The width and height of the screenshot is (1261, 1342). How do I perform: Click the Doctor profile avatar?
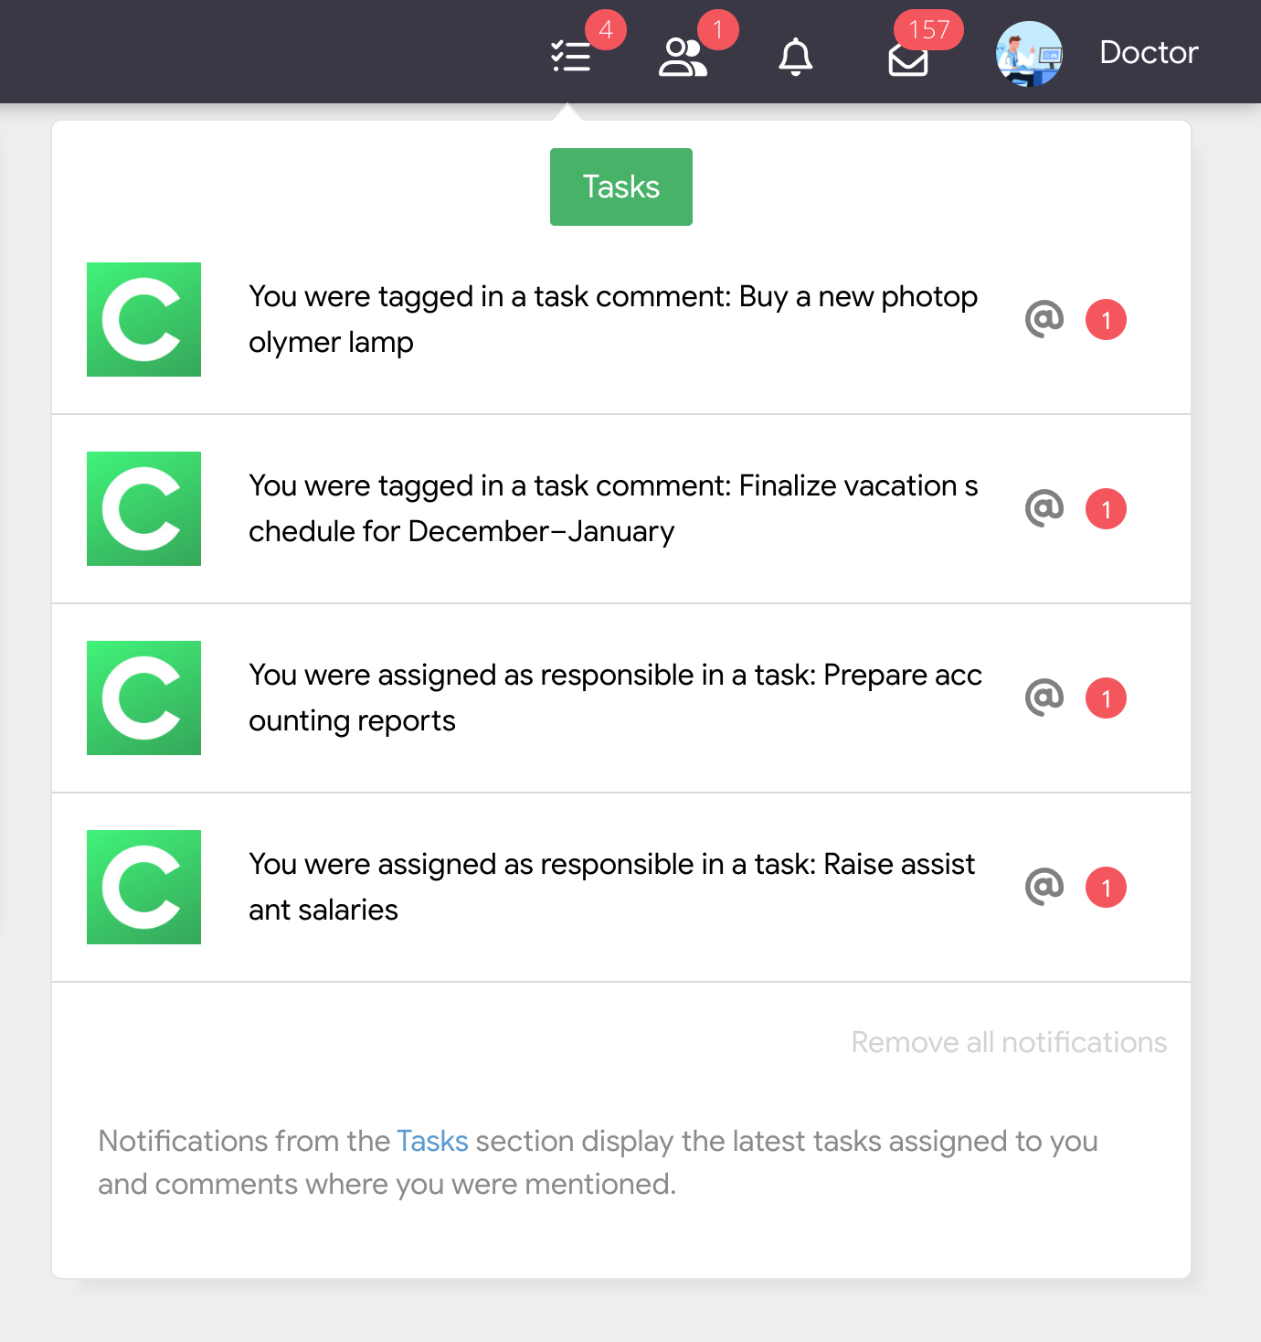pos(1029,54)
